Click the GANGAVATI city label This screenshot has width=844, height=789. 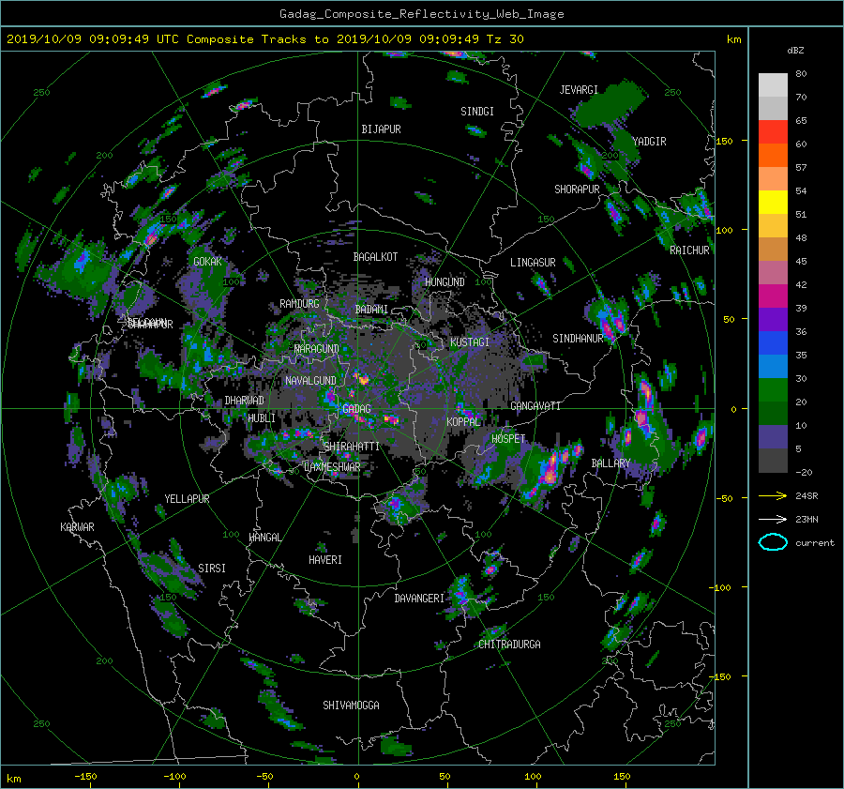pyautogui.click(x=535, y=406)
